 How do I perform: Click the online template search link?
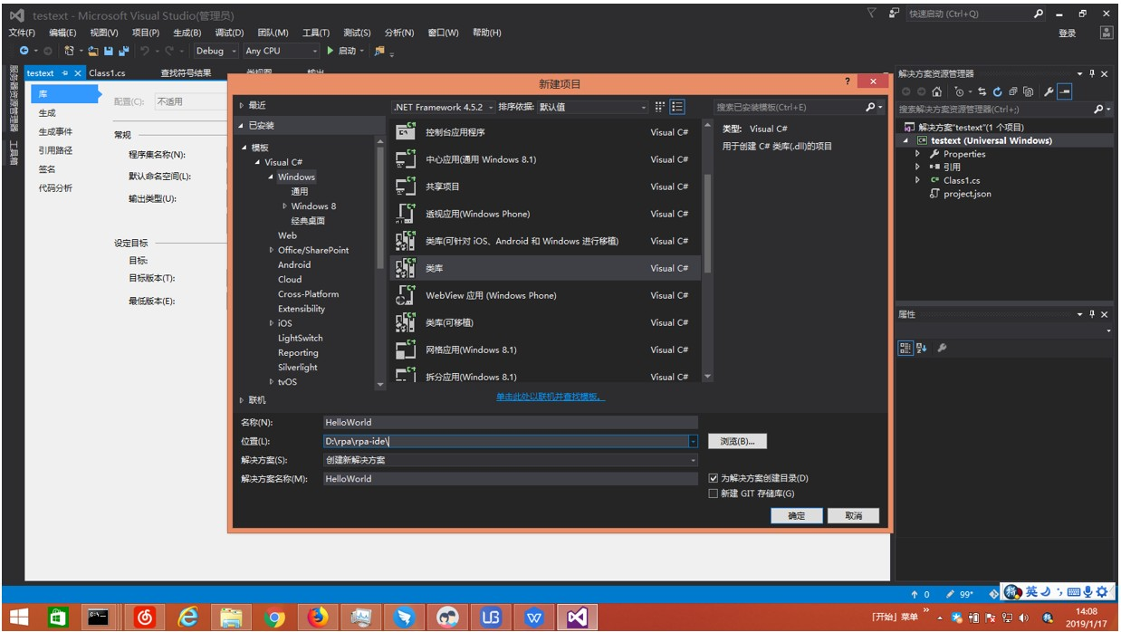tap(551, 397)
